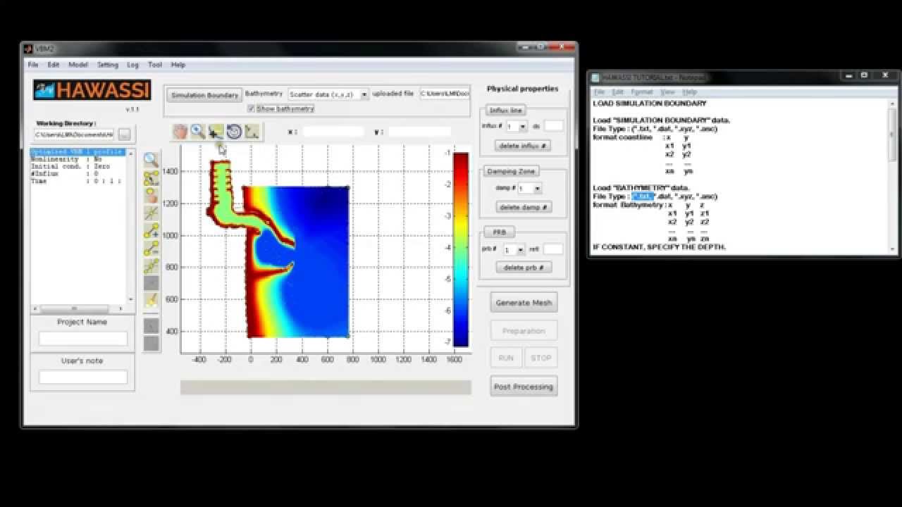Click the Preparation button

click(x=524, y=331)
